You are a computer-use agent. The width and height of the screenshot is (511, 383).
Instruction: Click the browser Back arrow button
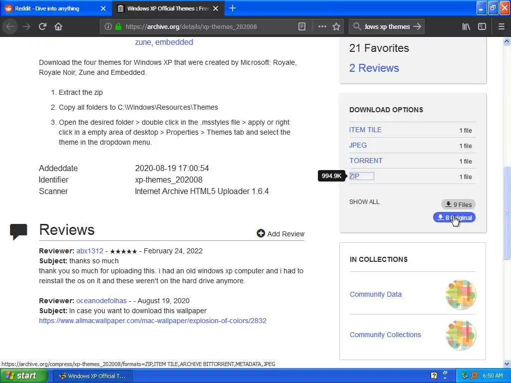point(10,27)
